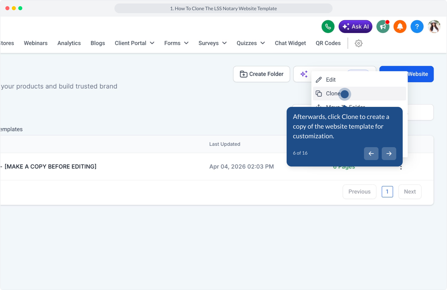Screen dimensions: 447x290
Task: Go to the previous tutorial step arrow
Action: point(371,154)
